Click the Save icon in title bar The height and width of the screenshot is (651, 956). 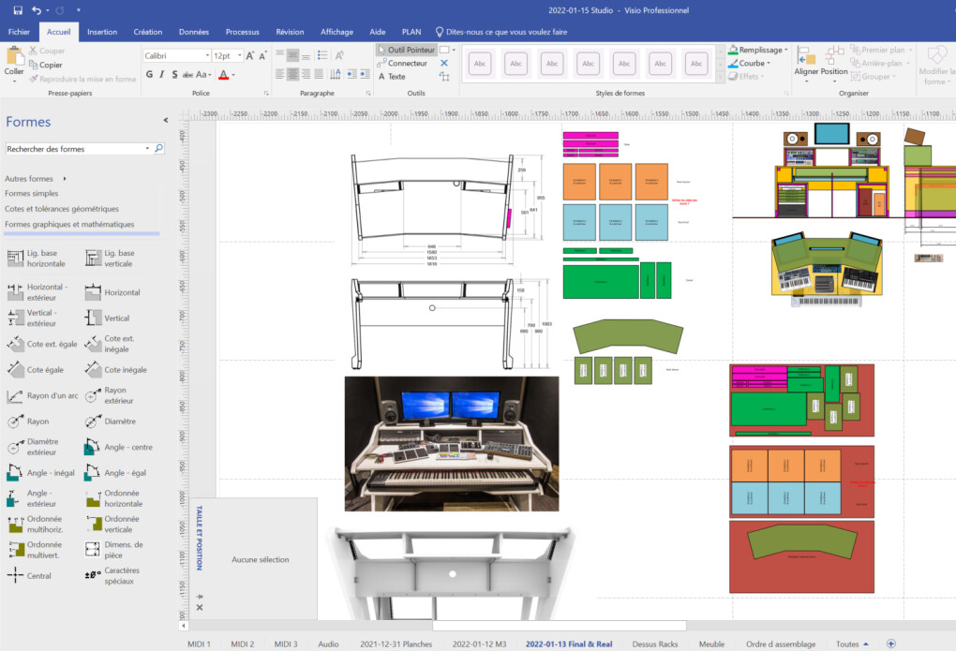tap(18, 9)
